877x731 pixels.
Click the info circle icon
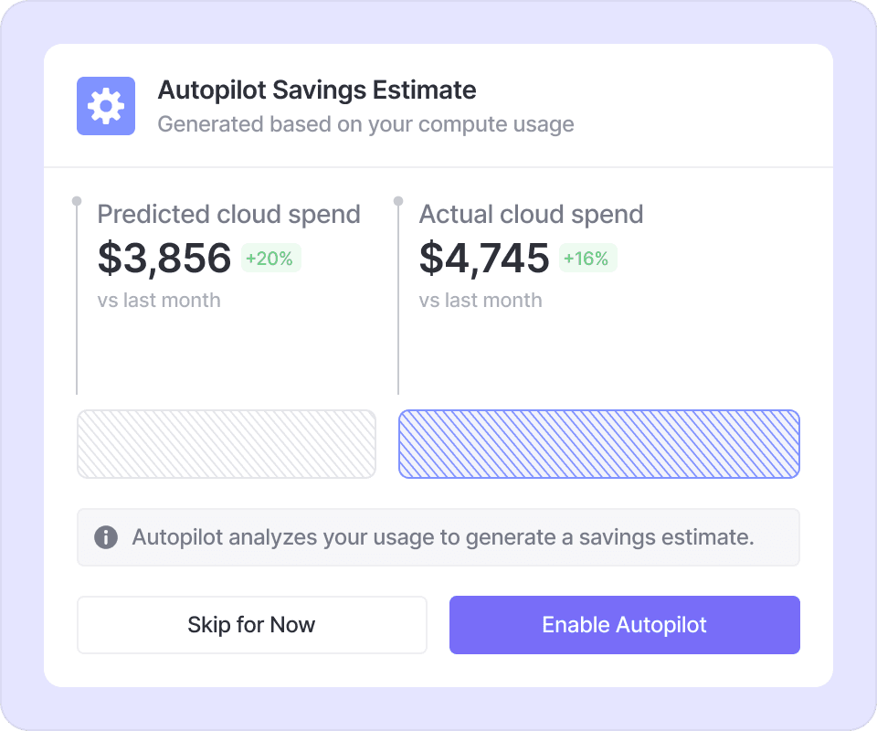(106, 536)
